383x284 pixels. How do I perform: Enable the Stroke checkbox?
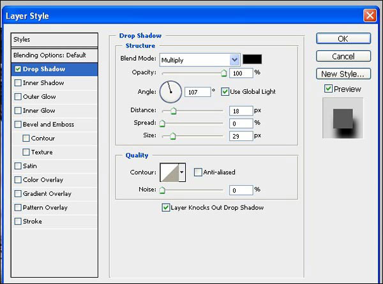[x=18, y=221]
